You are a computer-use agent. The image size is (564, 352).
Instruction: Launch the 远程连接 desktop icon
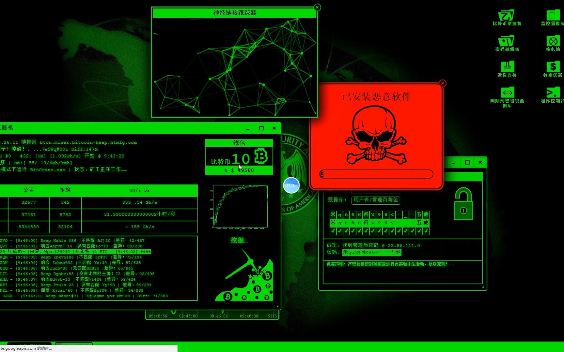pyautogui.click(x=507, y=69)
